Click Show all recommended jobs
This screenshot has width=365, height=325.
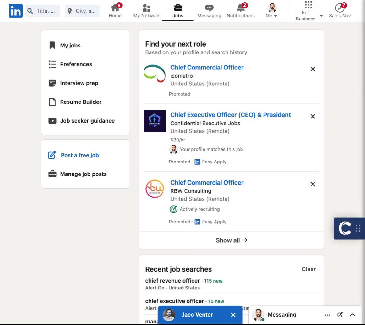click(x=231, y=240)
